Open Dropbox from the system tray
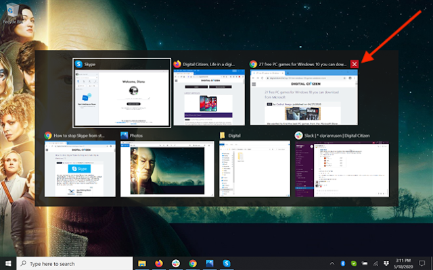 pos(386,263)
